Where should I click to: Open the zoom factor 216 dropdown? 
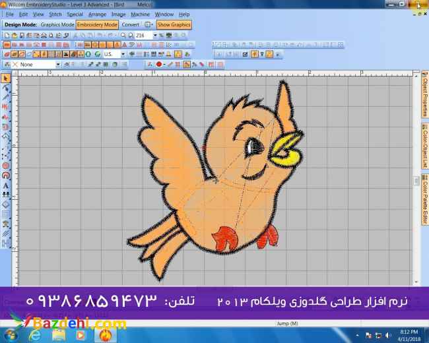(x=156, y=36)
